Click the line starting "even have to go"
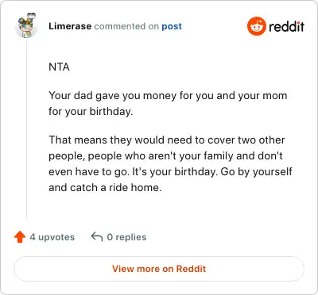The image size is (318, 295). tap(170, 171)
